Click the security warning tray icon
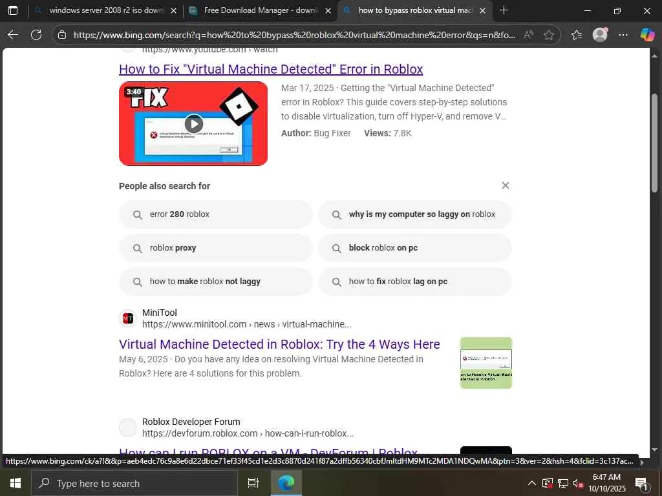The image size is (662, 496). 547,483
